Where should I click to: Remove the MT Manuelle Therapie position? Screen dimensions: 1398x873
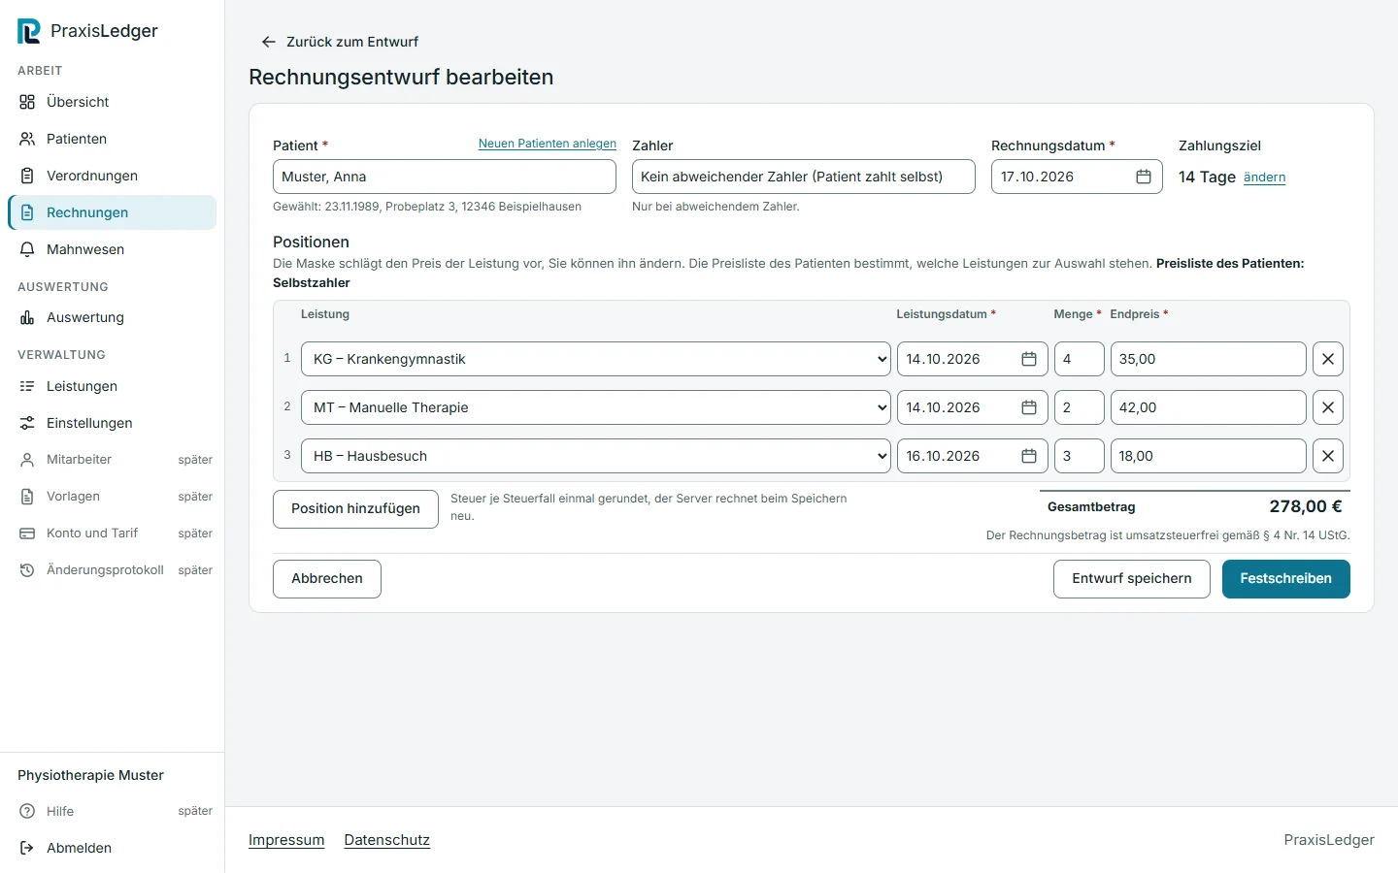pos(1328,407)
